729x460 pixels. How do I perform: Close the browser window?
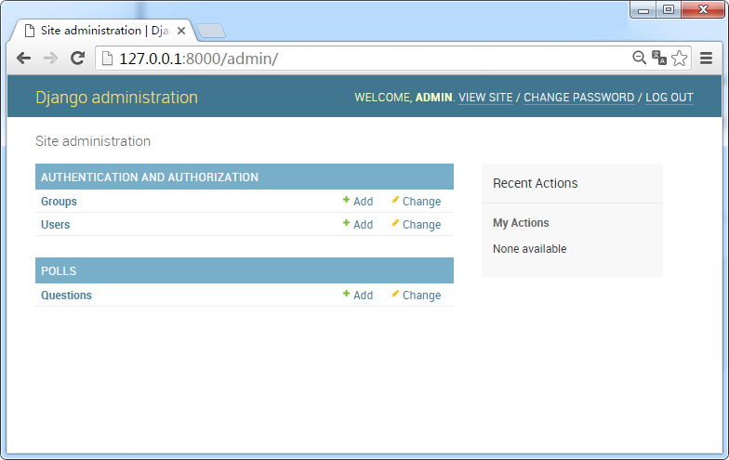point(703,9)
